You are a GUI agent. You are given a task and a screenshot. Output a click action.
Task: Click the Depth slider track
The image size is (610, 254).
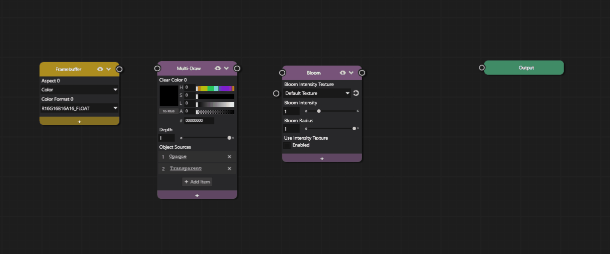tap(206, 138)
